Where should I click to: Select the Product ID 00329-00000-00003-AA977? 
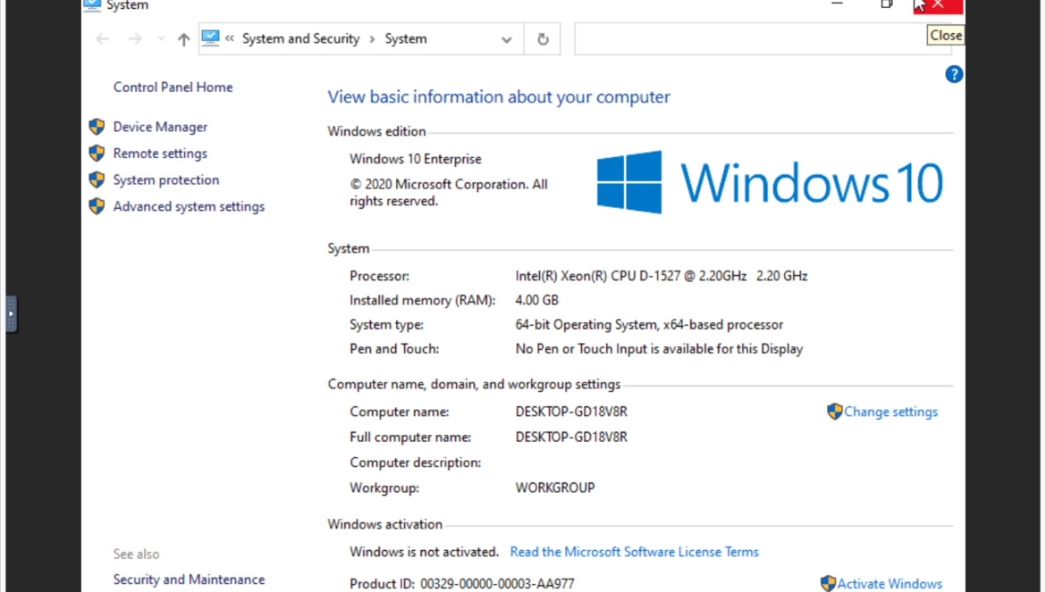(497, 584)
